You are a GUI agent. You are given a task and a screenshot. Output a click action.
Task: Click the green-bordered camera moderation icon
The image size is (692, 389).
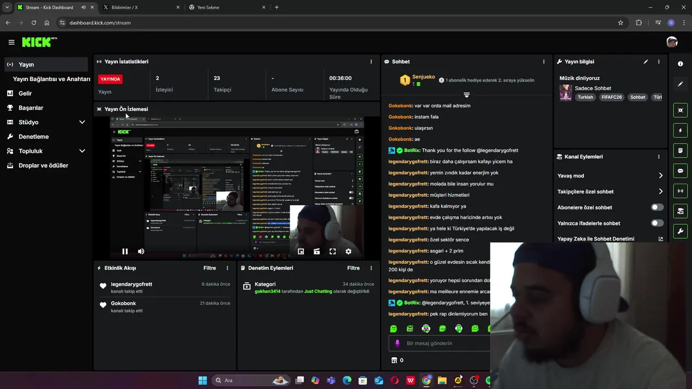pos(680,211)
